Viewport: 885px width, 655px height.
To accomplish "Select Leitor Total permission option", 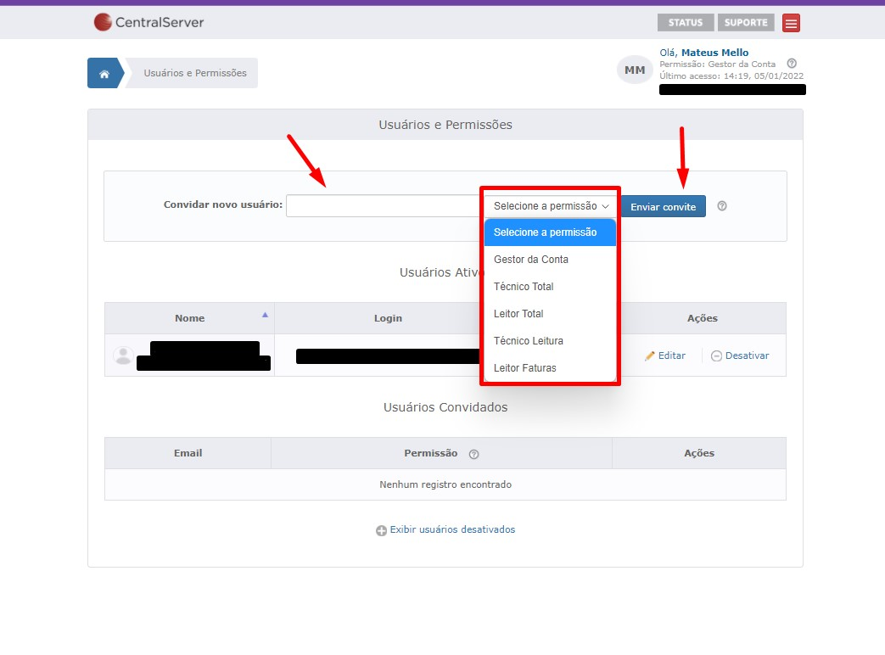I will click(518, 314).
